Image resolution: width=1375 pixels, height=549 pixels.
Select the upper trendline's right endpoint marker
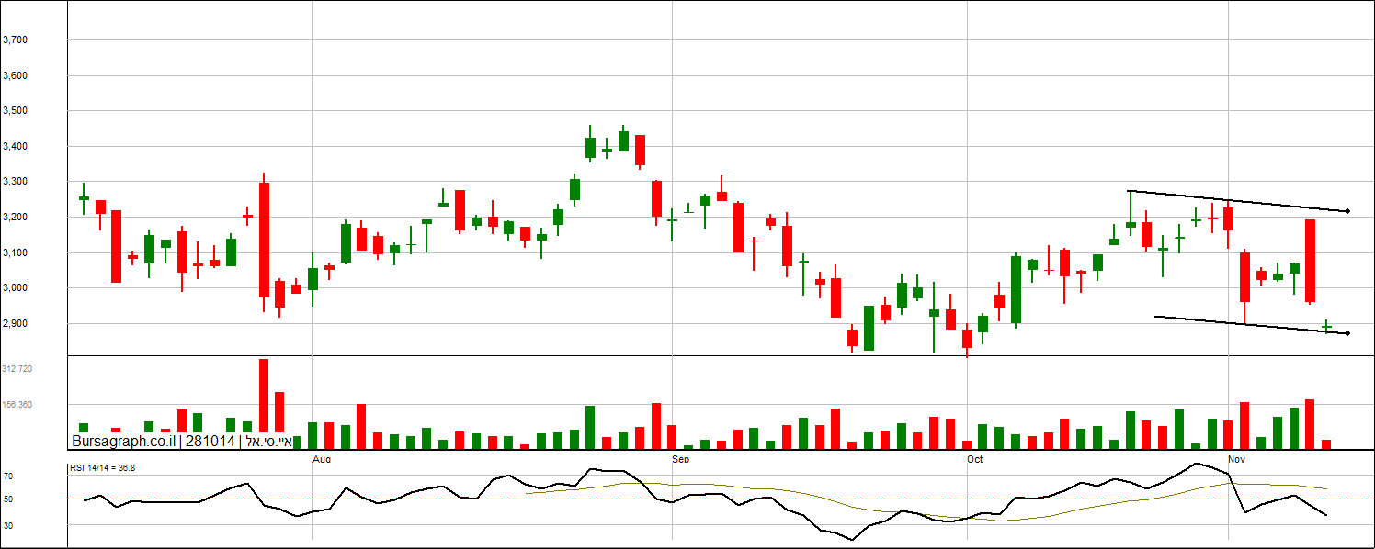tap(1347, 212)
